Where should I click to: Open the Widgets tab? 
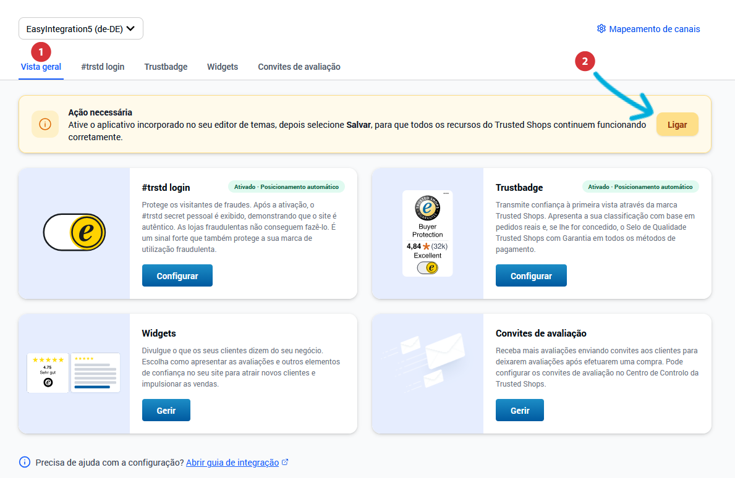pyautogui.click(x=223, y=67)
